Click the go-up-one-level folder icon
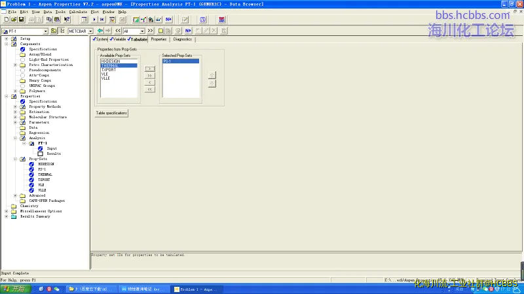The height and width of the screenshot is (294, 524). coord(54,31)
